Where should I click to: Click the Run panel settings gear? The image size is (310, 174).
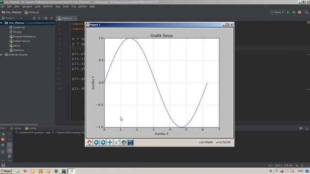pos(301,128)
